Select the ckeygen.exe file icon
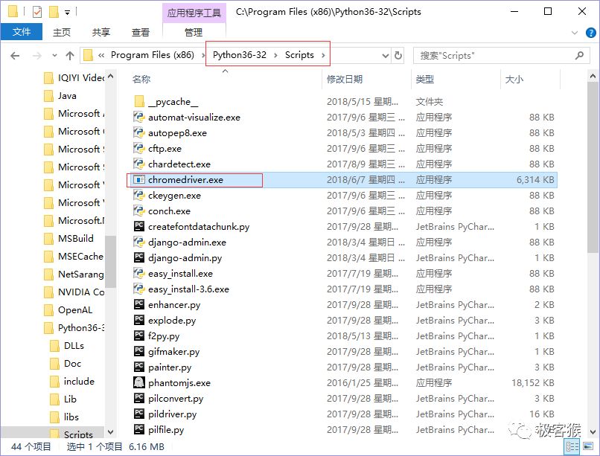 click(138, 196)
